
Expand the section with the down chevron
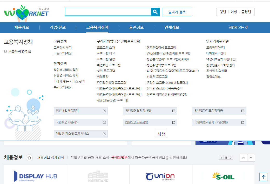pyautogui.click(x=251, y=157)
